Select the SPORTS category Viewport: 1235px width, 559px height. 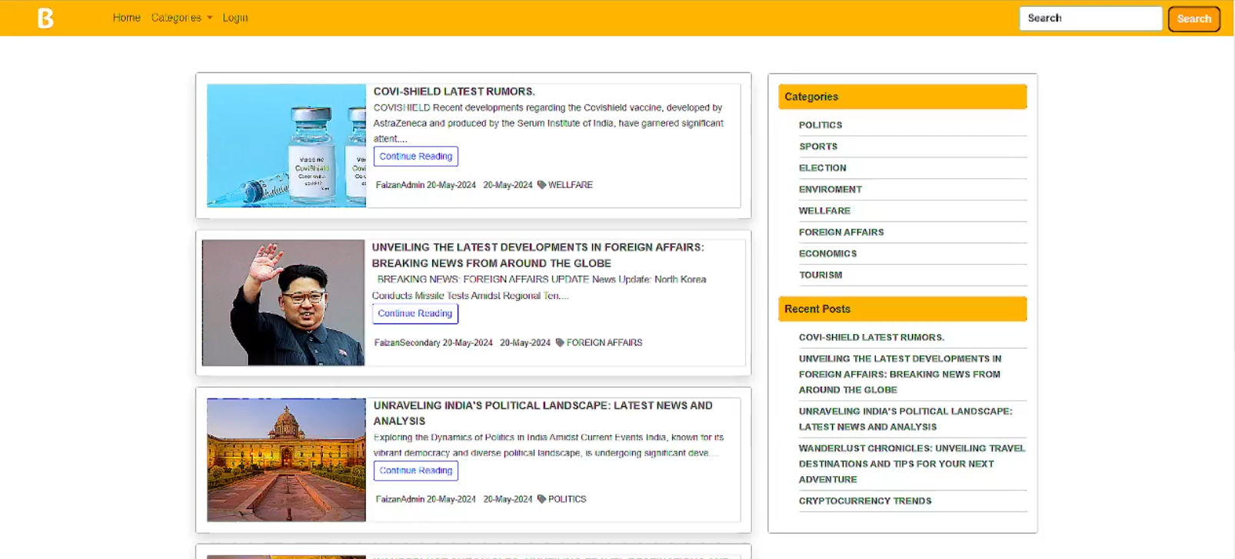point(818,147)
